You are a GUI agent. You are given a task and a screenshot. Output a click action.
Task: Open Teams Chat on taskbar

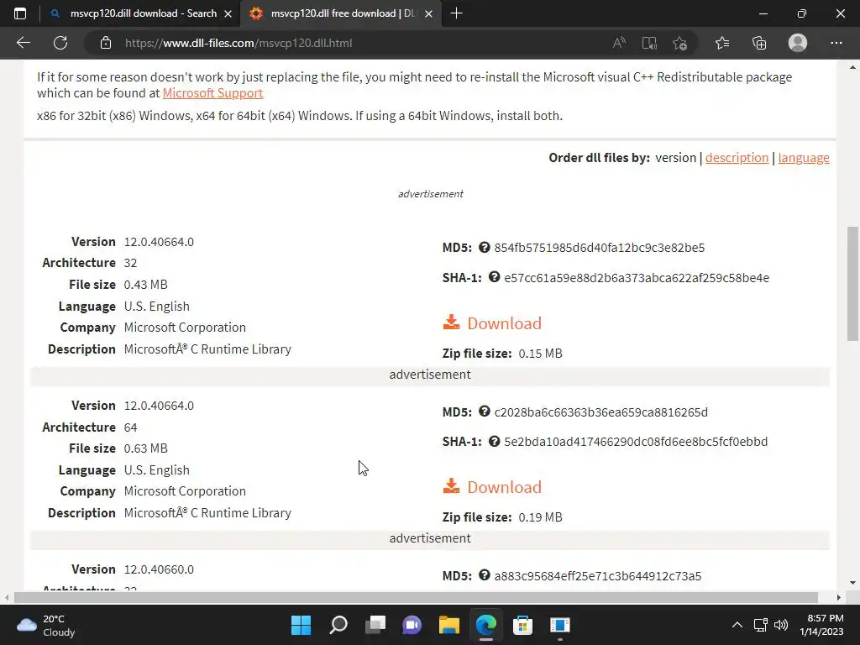pos(412,625)
